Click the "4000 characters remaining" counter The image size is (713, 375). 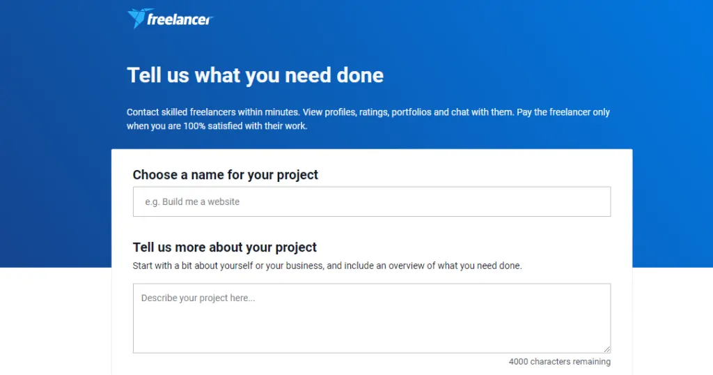click(559, 362)
